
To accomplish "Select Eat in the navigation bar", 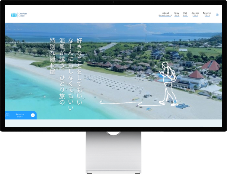I will tap(185, 13).
